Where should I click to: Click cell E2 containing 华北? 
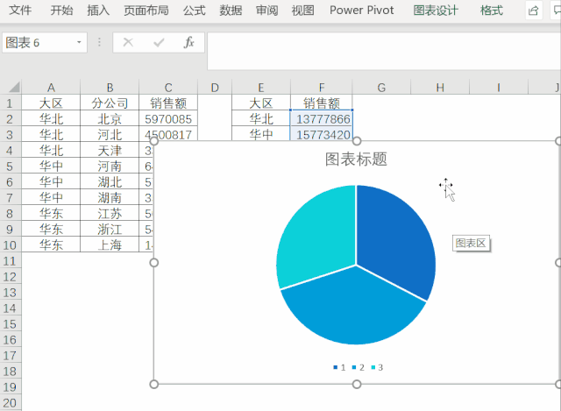pyautogui.click(x=261, y=119)
